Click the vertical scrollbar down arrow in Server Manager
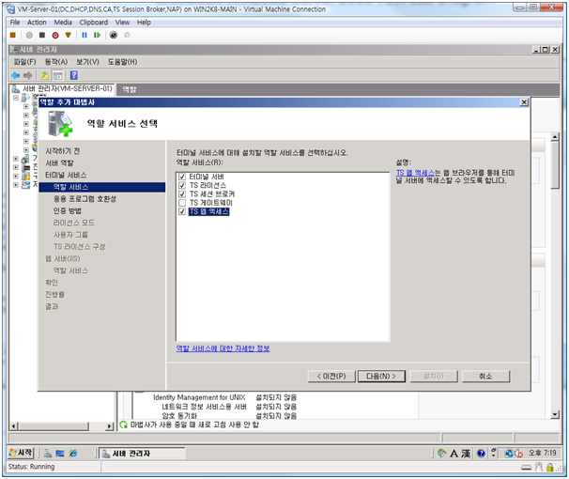The image size is (569, 479). (x=555, y=414)
